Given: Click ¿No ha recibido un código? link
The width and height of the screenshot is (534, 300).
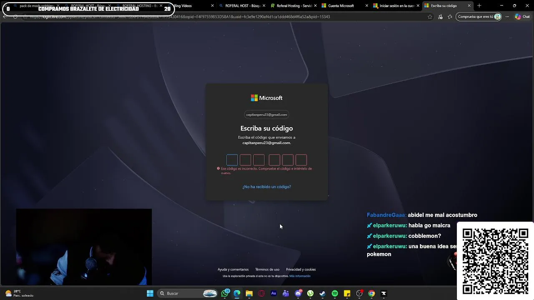Looking at the screenshot, I should coord(267,187).
